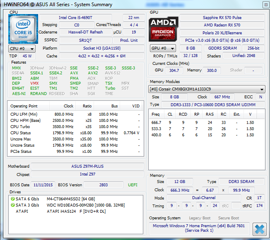The image size is (270, 240).
Task: Select the 400.0 frequency timing row
Action: 207,135
